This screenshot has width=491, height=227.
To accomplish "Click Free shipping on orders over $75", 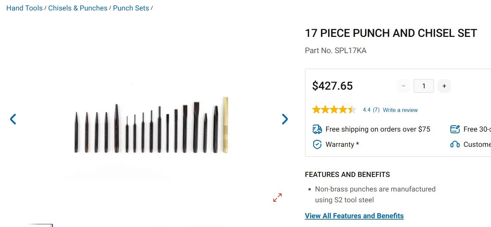I will [378, 129].
